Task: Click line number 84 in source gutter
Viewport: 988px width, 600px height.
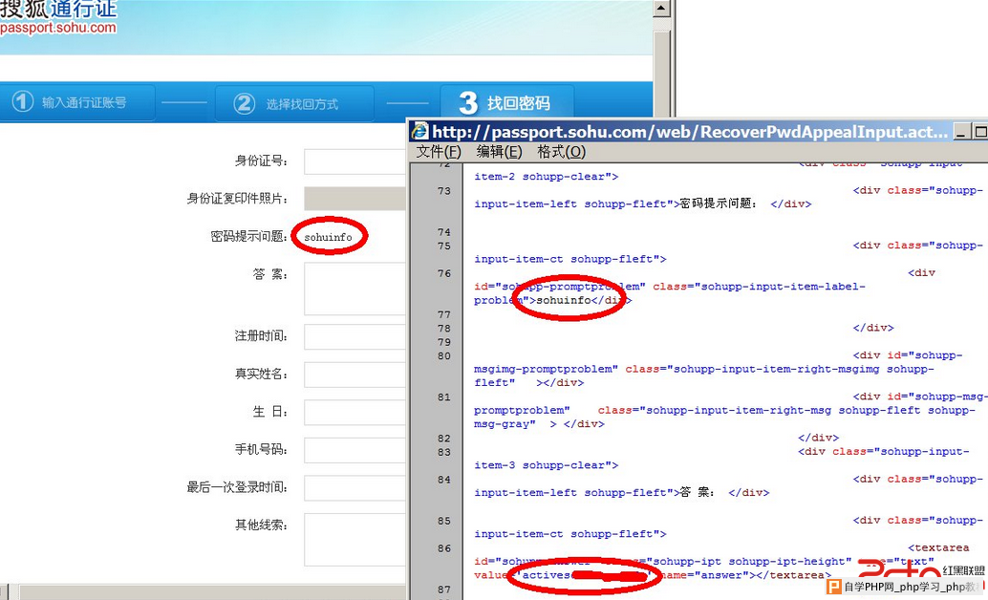Action: pos(444,480)
